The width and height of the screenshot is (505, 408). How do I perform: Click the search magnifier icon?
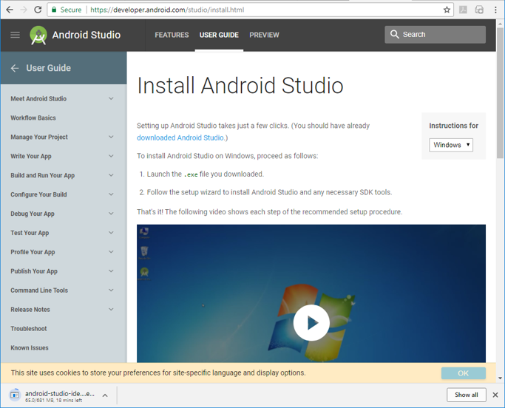click(395, 34)
